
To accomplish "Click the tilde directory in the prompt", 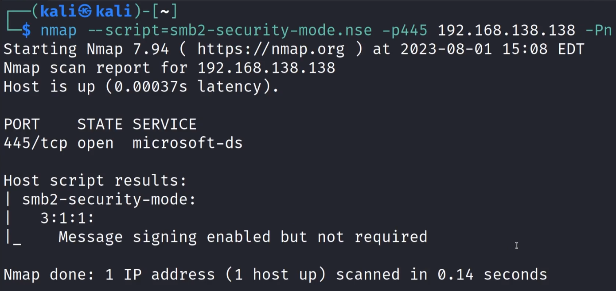I will coord(164,12).
